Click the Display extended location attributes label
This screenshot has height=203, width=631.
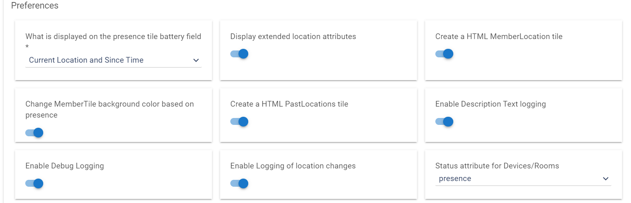(x=293, y=37)
